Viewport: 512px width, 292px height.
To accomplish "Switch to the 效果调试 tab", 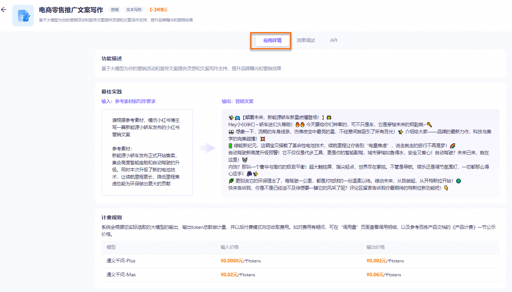I will click(306, 40).
